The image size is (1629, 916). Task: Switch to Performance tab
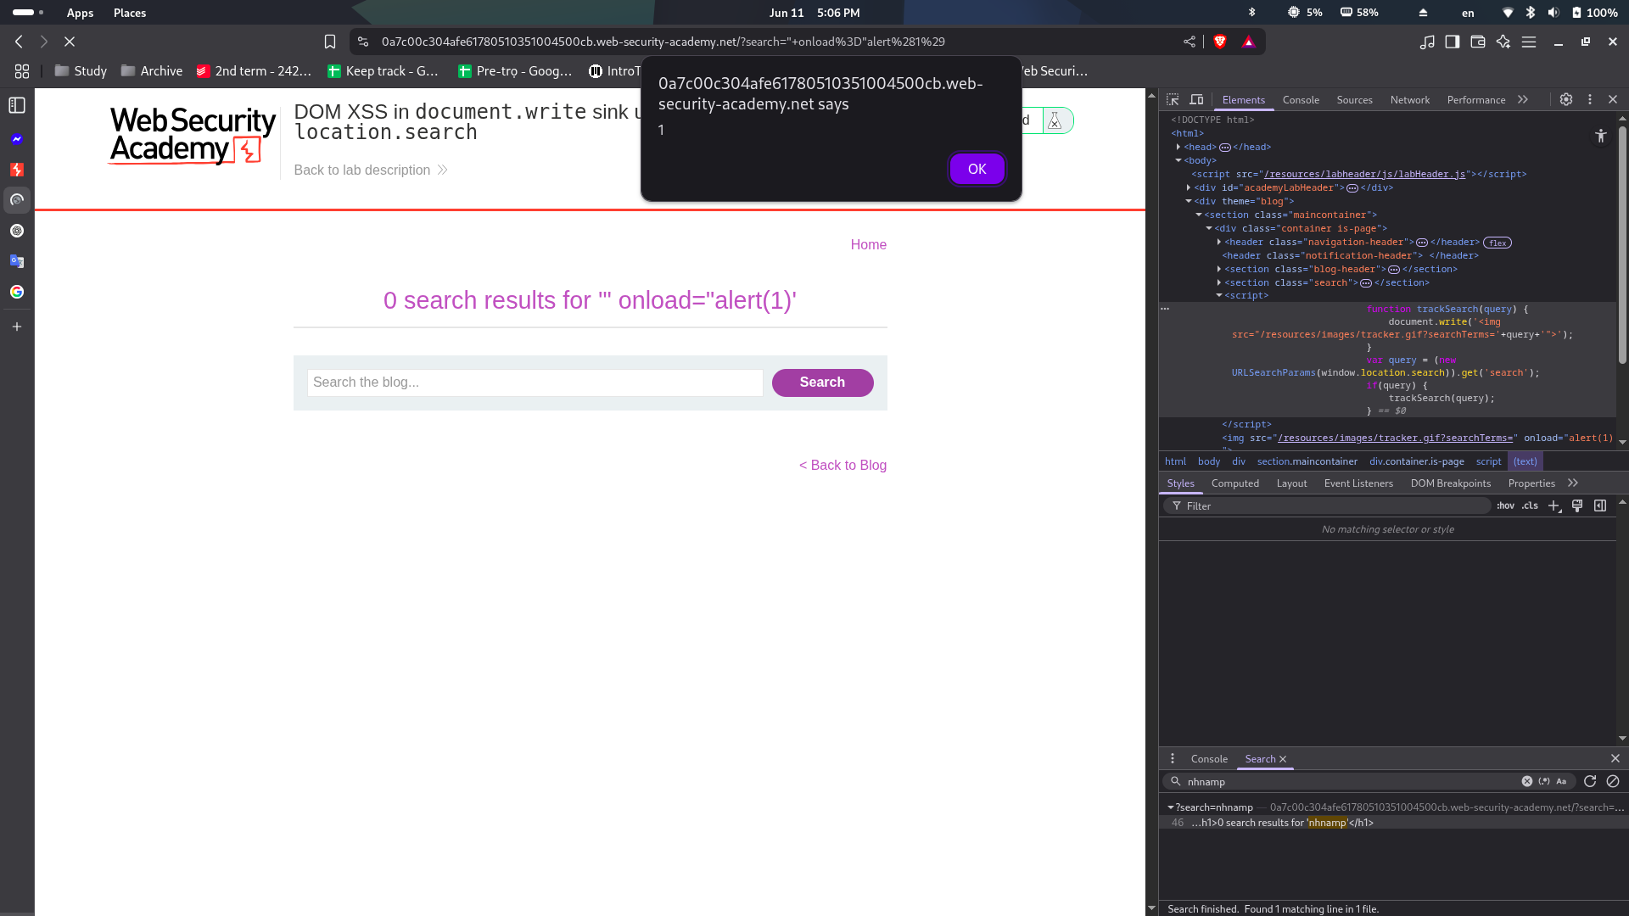click(1476, 99)
